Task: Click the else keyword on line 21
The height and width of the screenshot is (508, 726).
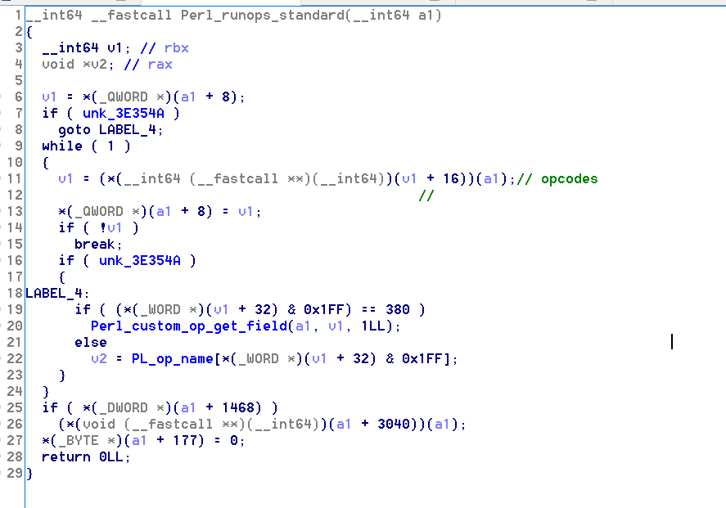Action: pyautogui.click(x=91, y=343)
